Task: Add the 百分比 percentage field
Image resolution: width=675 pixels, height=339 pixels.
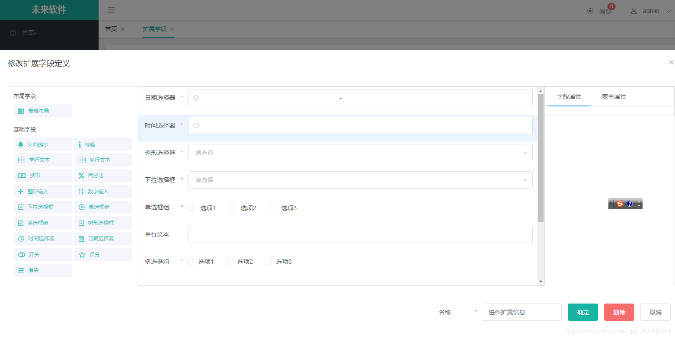Action: 103,176
